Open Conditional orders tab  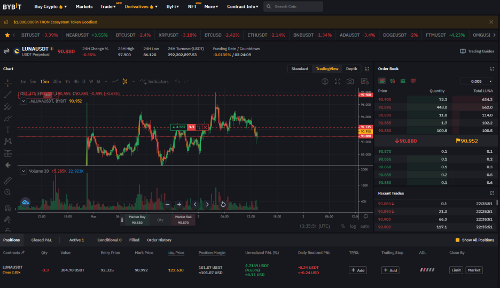click(110, 240)
